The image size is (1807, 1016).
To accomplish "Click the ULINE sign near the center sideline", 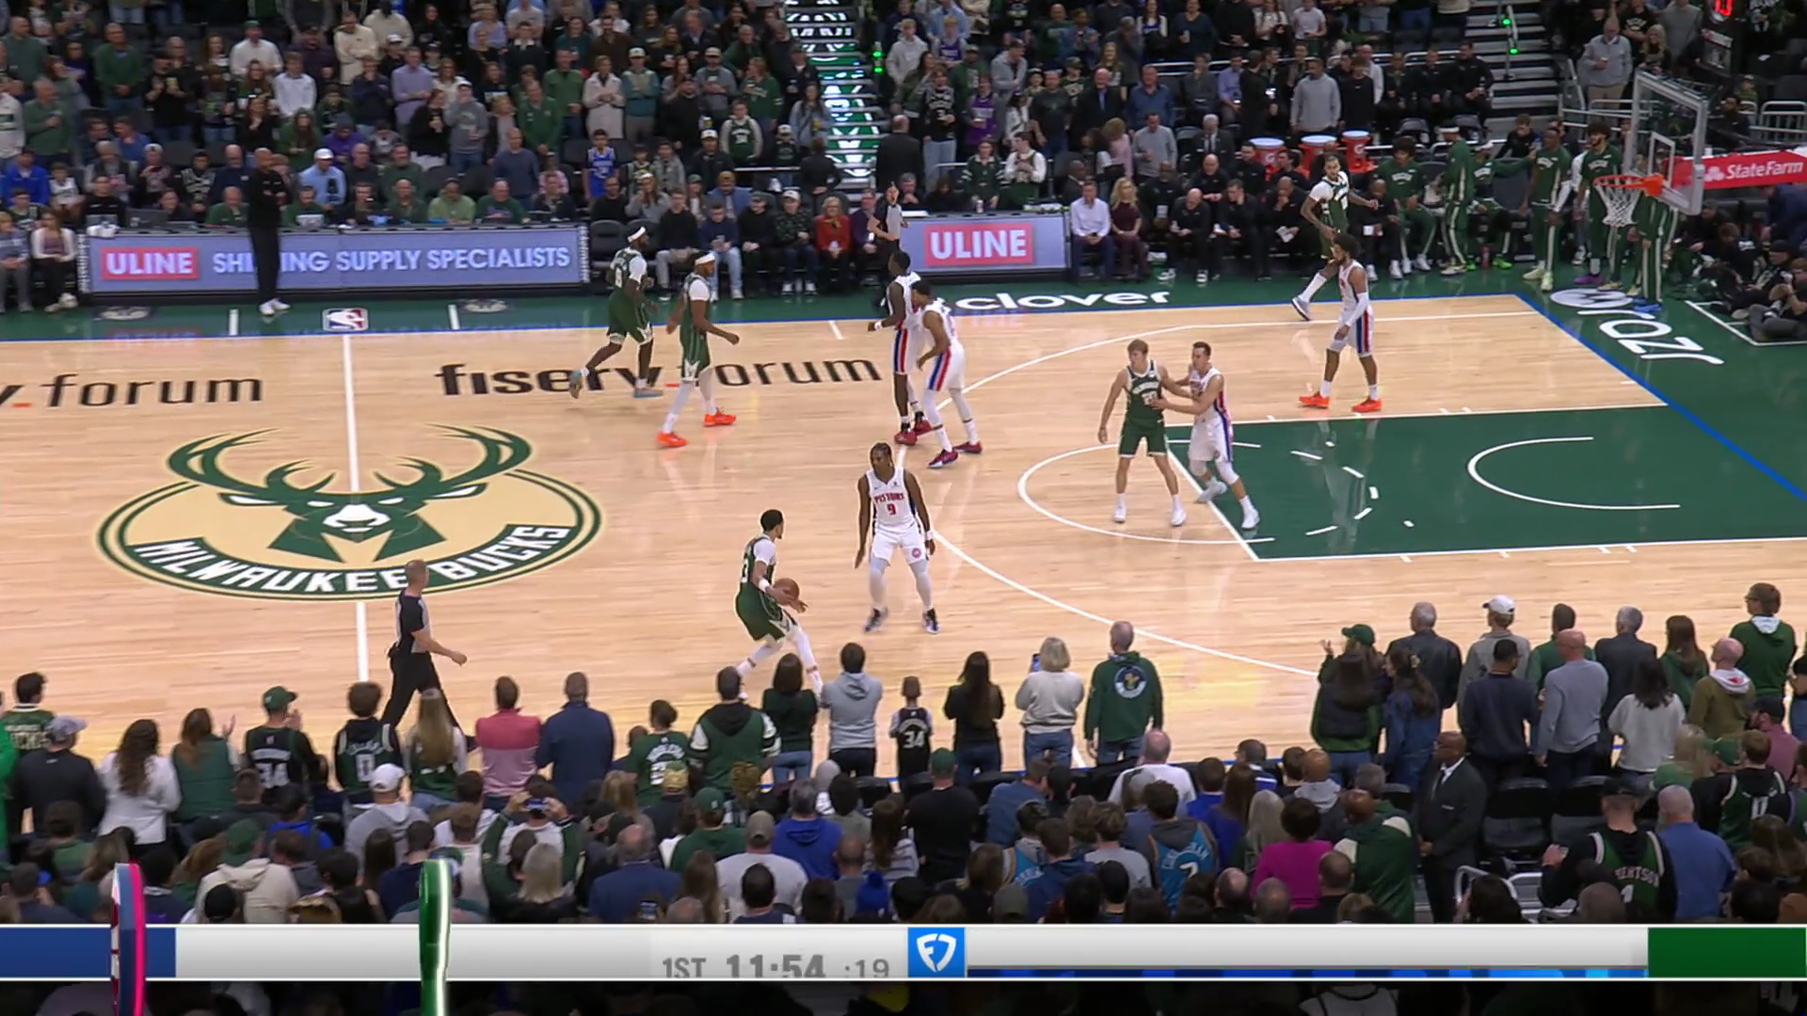I will click(x=979, y=245).
